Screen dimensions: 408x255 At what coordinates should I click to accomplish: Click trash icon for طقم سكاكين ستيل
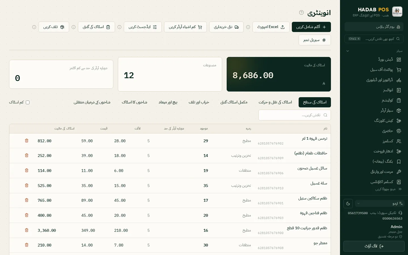27,200
